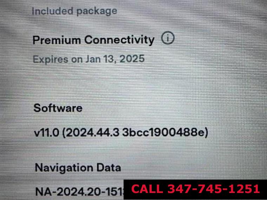This screenshot has width=267, height=200.
Task: Tap the Included package label
Action: [x=74, y=11]
